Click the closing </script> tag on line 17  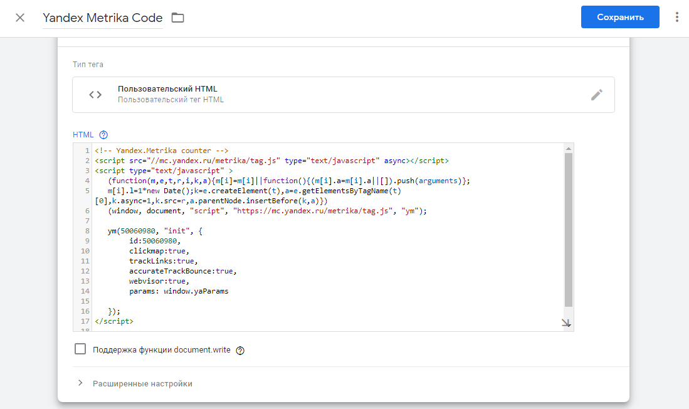pos(114,321)
